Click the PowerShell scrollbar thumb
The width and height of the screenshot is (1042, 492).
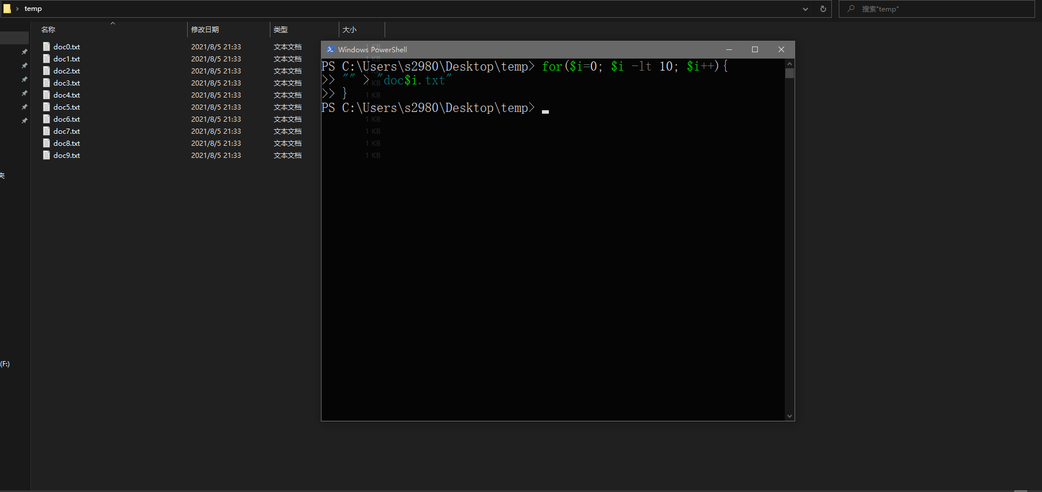pyautogui.click(x=789, y=73)
